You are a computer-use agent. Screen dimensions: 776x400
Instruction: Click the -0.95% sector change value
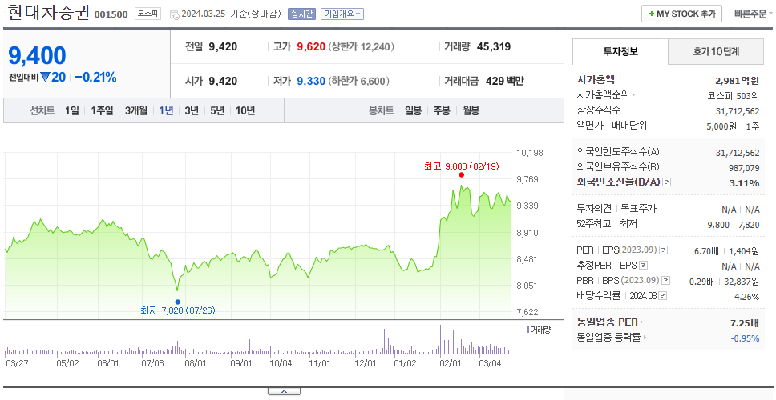pos(745,338)
